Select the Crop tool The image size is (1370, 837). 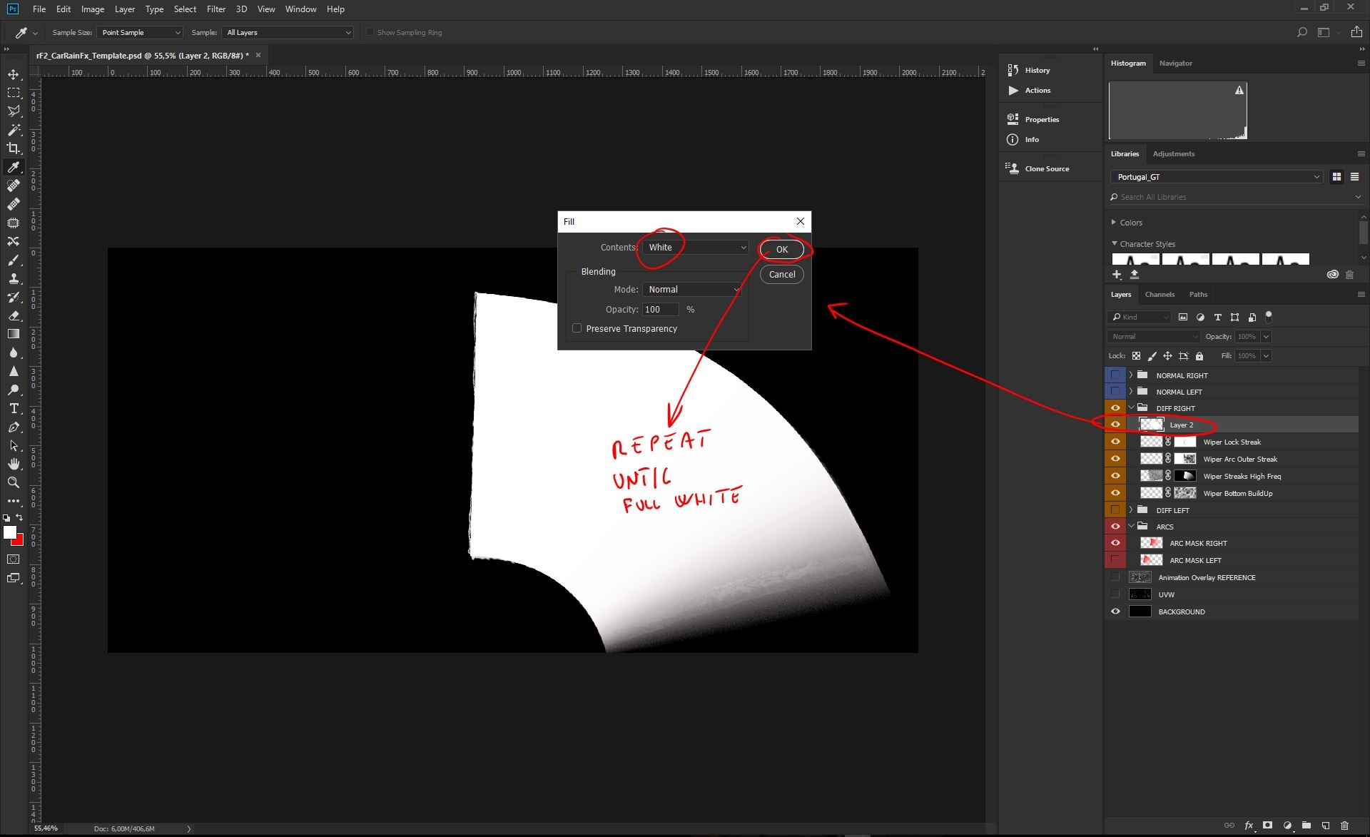click(x=14, y=148)
